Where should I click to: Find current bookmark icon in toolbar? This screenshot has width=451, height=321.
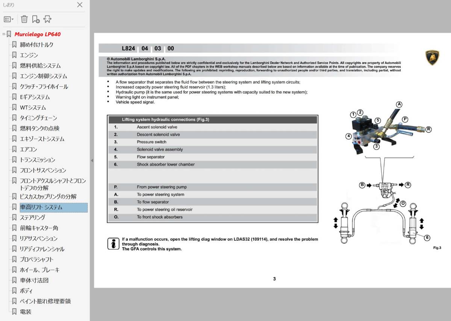point(47,19)
